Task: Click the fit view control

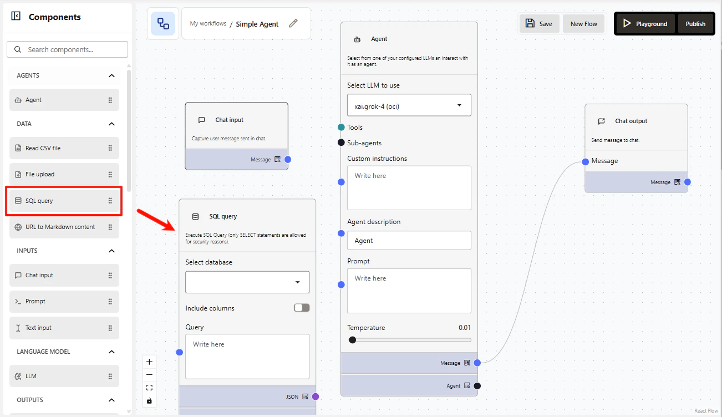Action: 149,388
